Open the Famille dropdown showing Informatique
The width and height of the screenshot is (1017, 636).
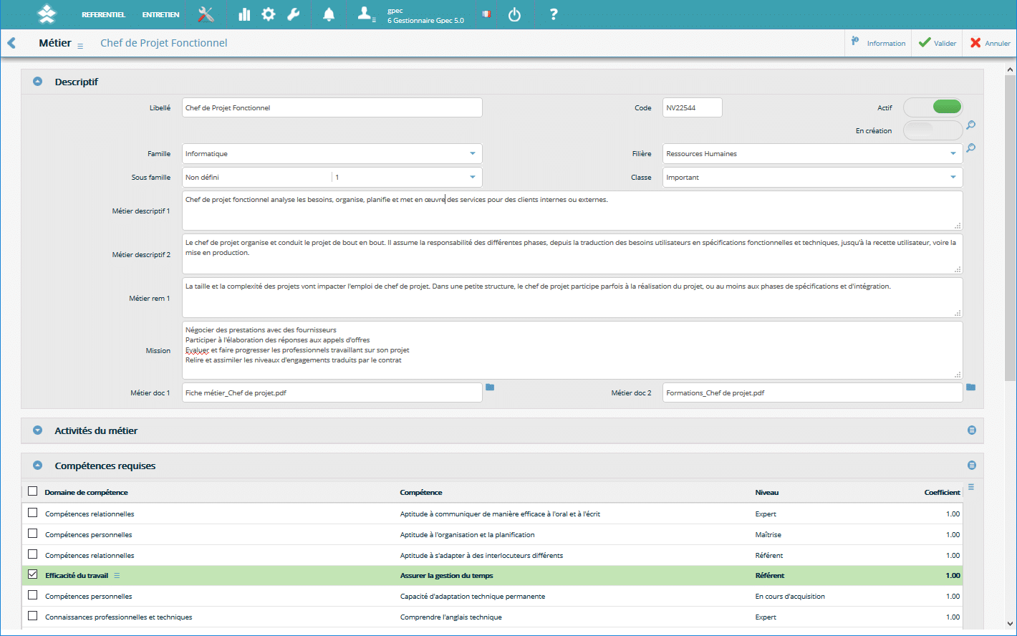332,153
